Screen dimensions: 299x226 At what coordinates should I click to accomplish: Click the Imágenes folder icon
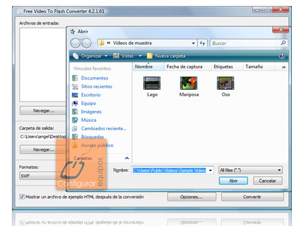[75, 112]
